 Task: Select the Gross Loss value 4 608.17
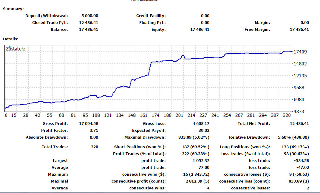201,123
